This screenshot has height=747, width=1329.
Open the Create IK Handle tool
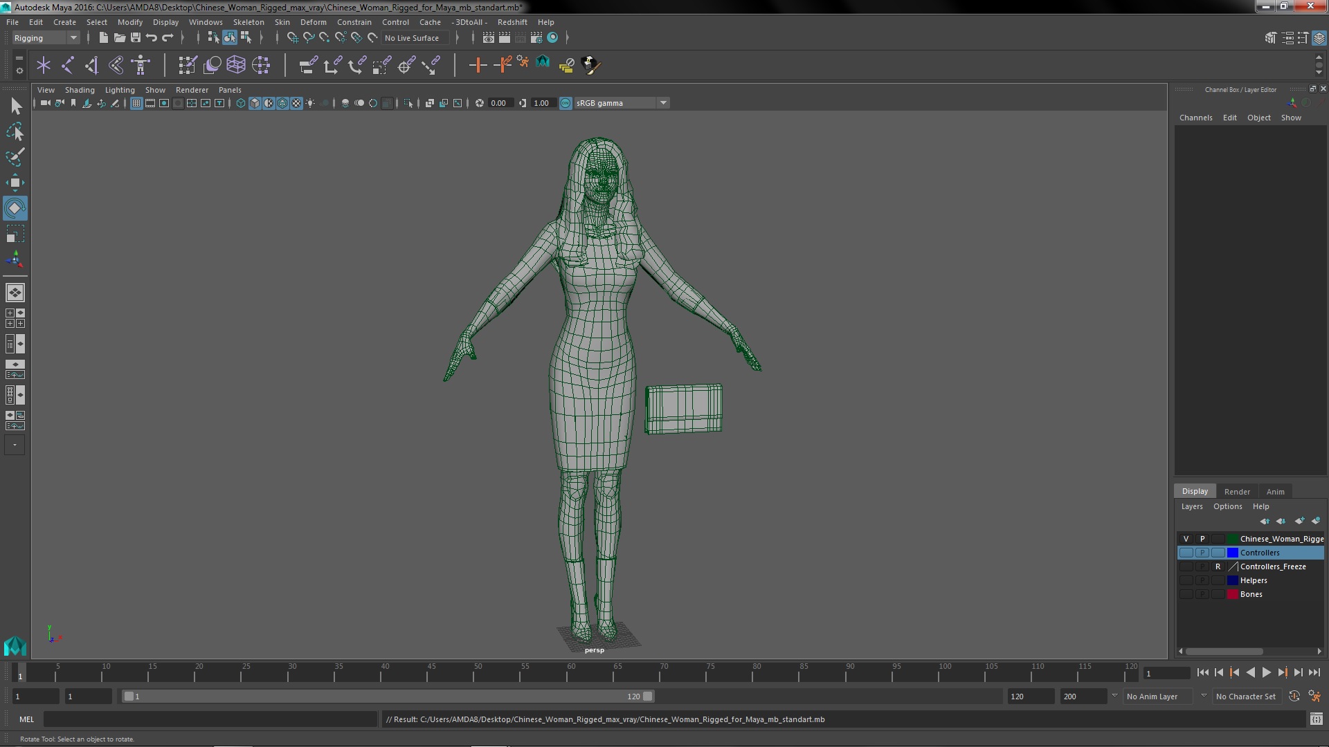92,65
